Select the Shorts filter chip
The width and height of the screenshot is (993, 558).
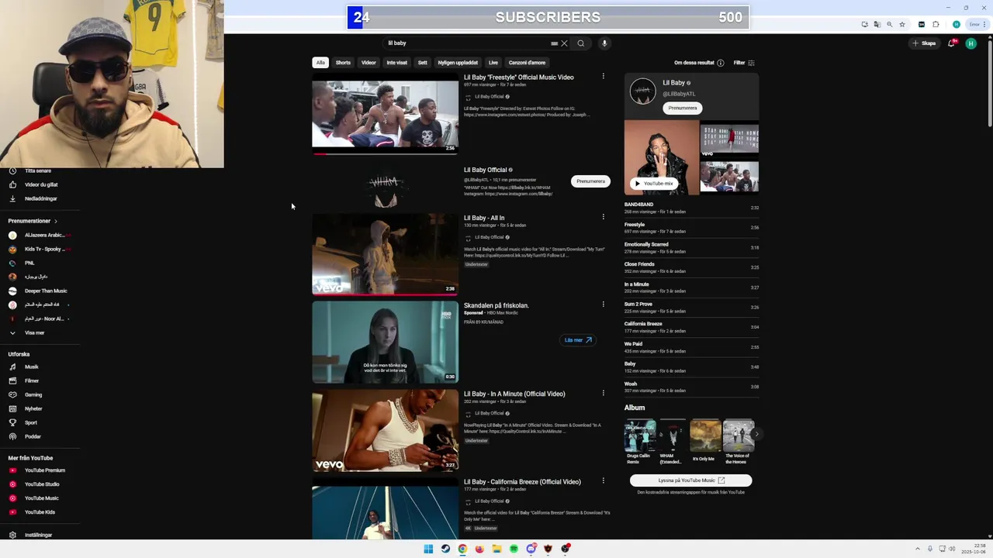[x=343, y=63]
